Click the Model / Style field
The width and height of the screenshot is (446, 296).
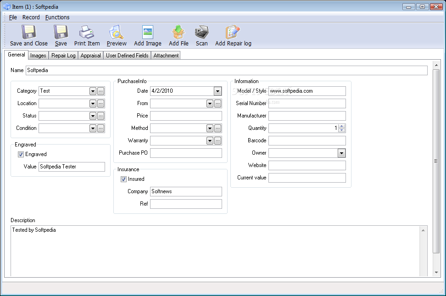307,91
